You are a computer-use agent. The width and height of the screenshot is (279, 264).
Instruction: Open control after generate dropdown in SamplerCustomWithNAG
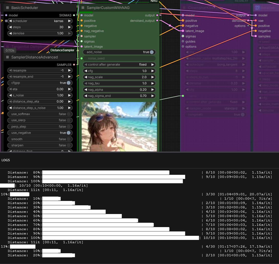(x=119, y=65)
